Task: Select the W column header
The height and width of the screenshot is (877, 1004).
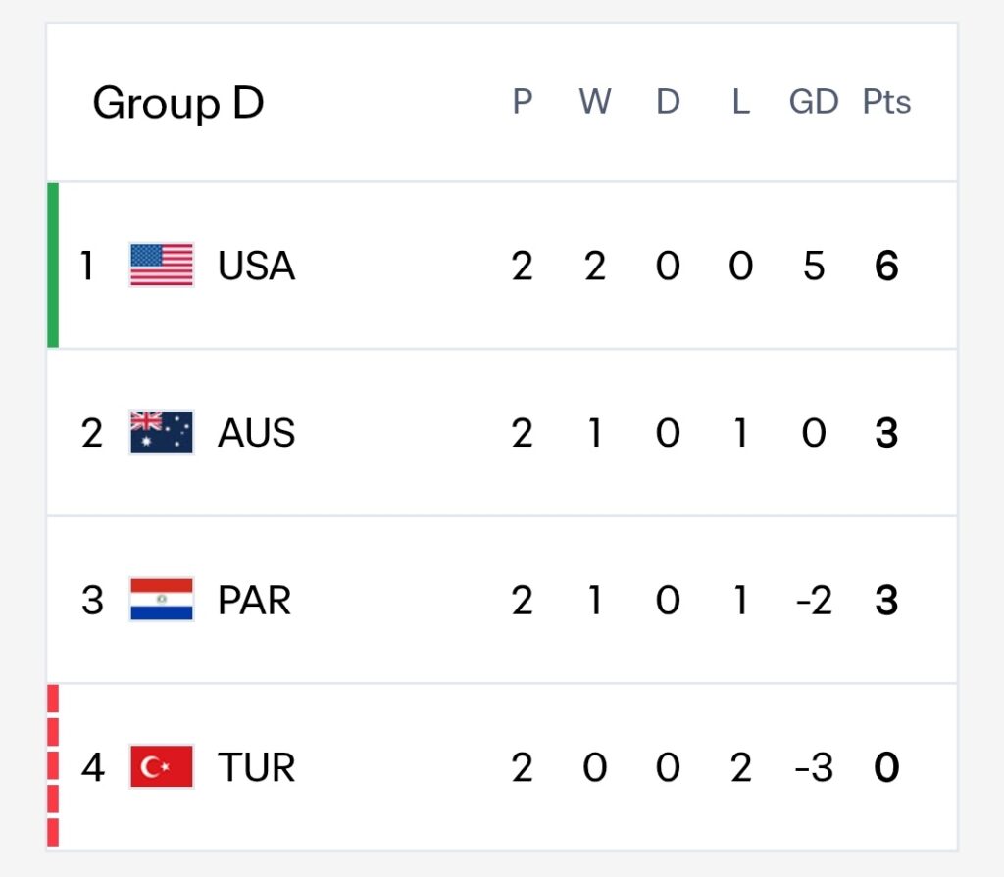Action: 595,102
